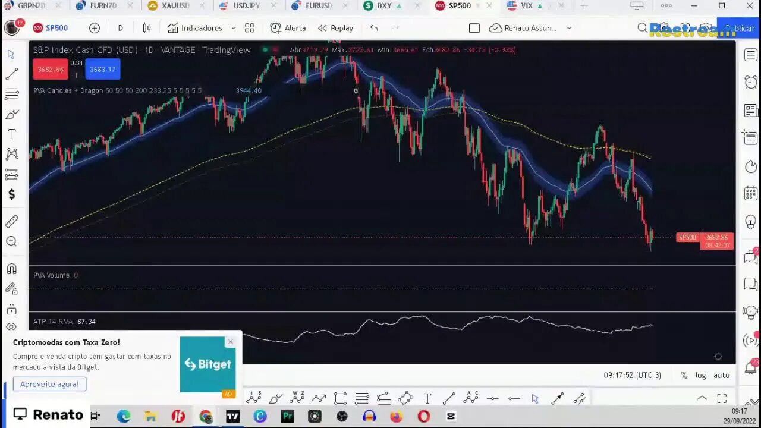Switch to the XAUUSD browser tab
Image resolution: width=761 pixels, height=428 pixels.
point(175,5)
